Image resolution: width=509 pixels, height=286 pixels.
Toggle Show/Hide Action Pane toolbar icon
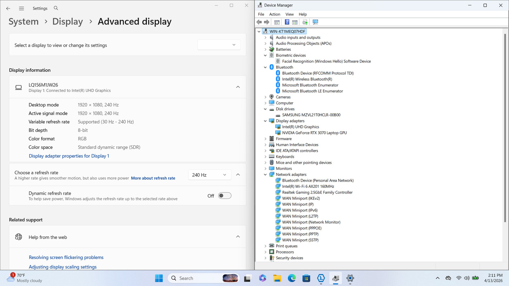point(295,22)
